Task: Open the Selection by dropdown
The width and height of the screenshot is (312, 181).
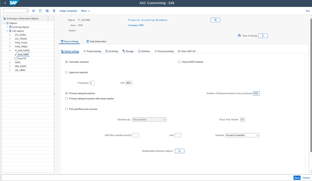Action: click(x=164, y=119)
